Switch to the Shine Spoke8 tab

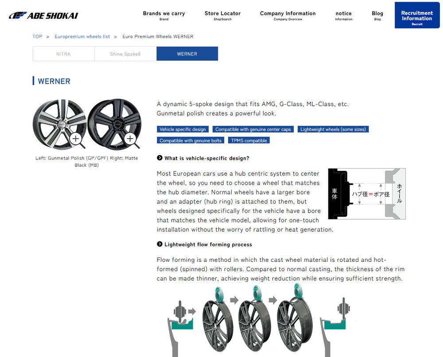[125, 54]
